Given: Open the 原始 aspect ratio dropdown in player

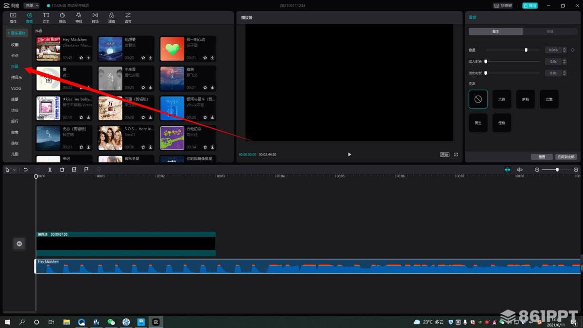Looking at the screenshot, I should (x=445, y=155).
